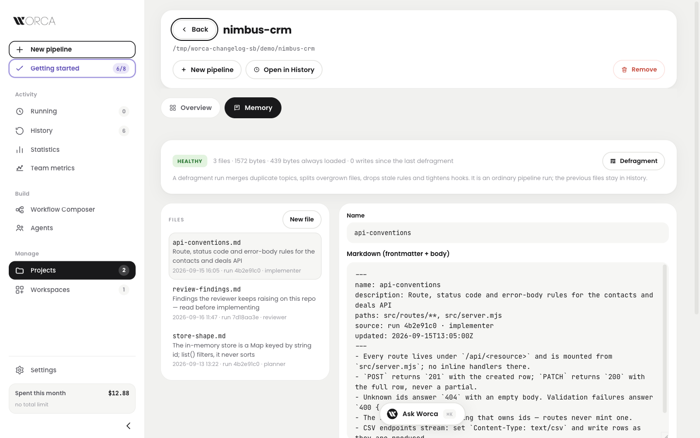Click the Agents people icon
This screenshot has width=700, height=438.
pyautogui.click(x=19, y=228)
